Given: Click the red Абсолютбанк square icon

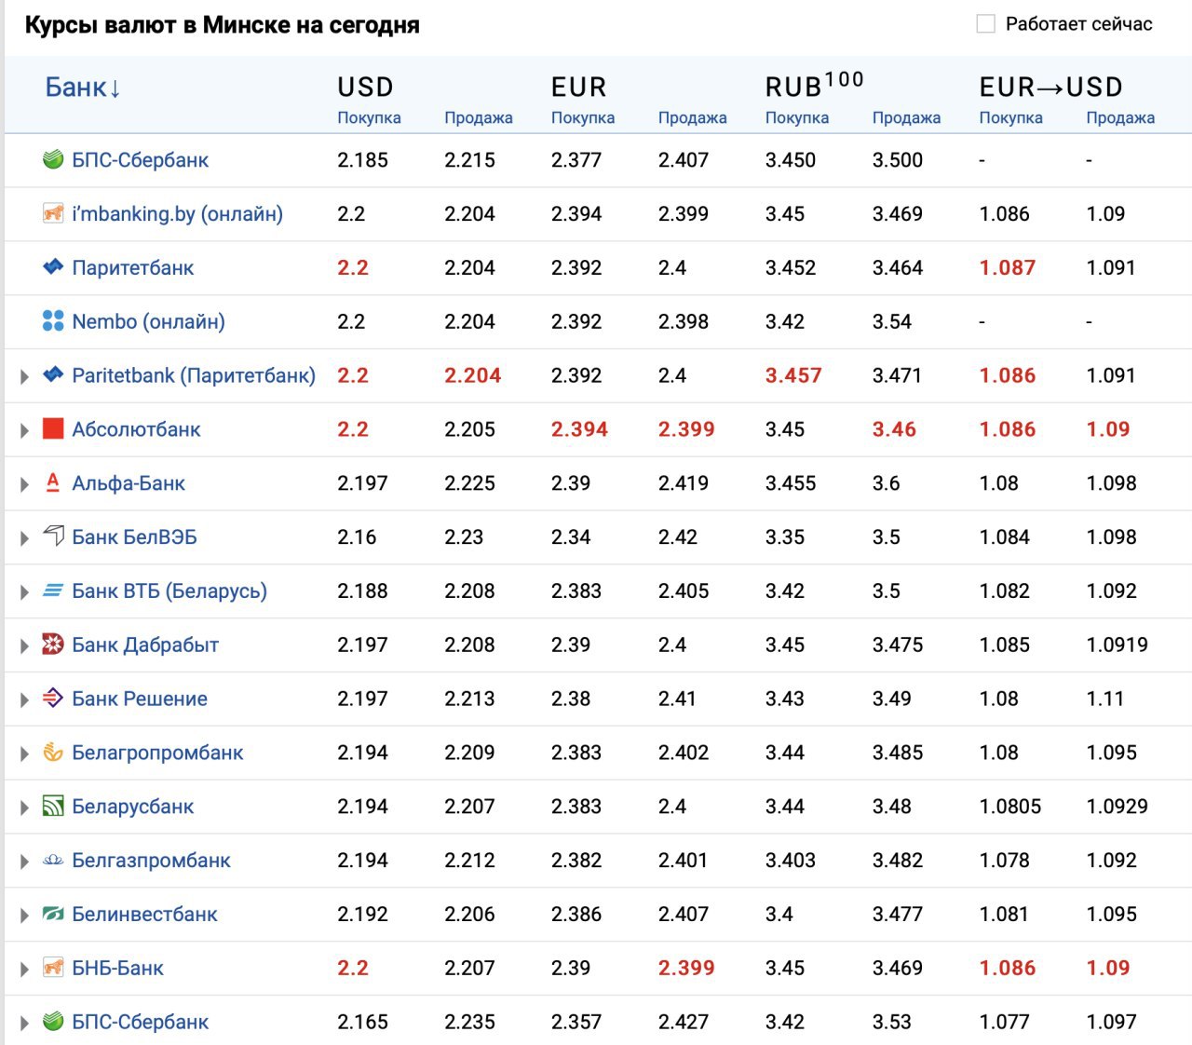Looking at the screenshot, I should pyautogui.click(x=53, y=429).
